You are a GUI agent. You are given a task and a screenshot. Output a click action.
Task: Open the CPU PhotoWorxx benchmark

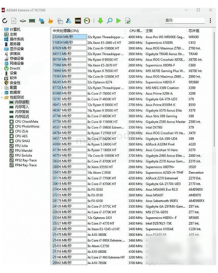coord(27,126)
